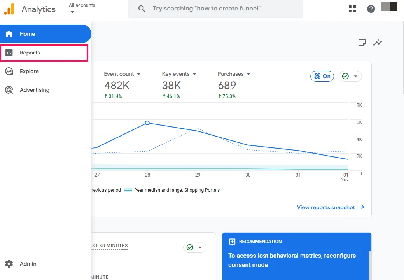Expand the Purchases metric dropdown
This screenshot has height=280, width=404.
coord(248,74)
